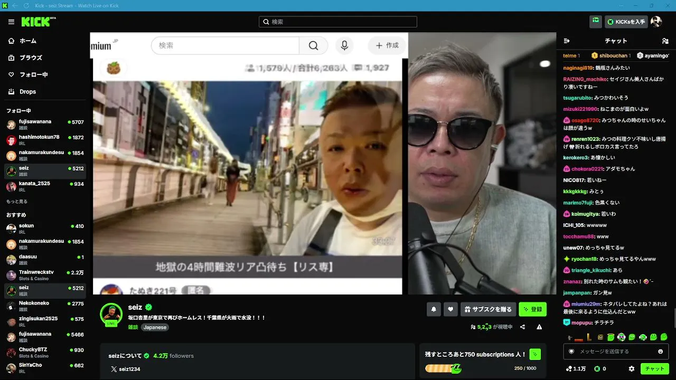Open Trainwreckstv recommended channel

(45, 275)
